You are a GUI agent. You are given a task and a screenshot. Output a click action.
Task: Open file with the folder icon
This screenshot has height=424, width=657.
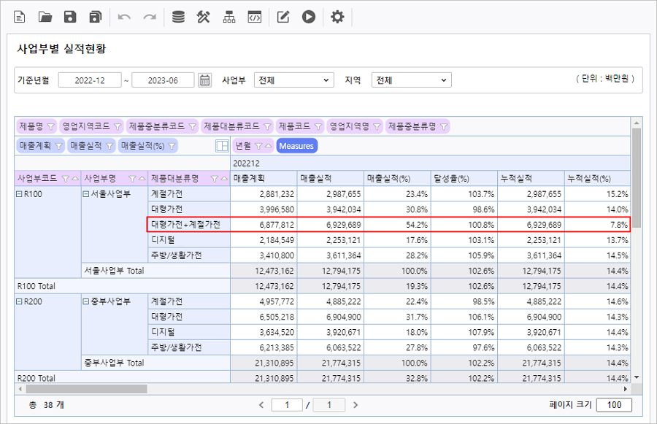(x=45, y=17)
